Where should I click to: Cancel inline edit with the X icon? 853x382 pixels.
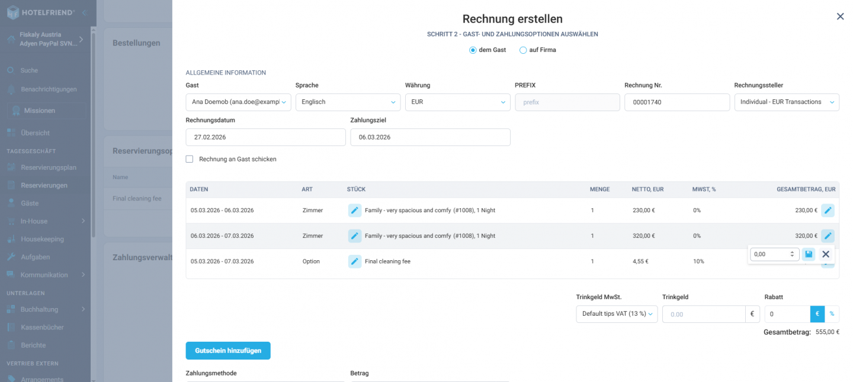click(826, 254)
